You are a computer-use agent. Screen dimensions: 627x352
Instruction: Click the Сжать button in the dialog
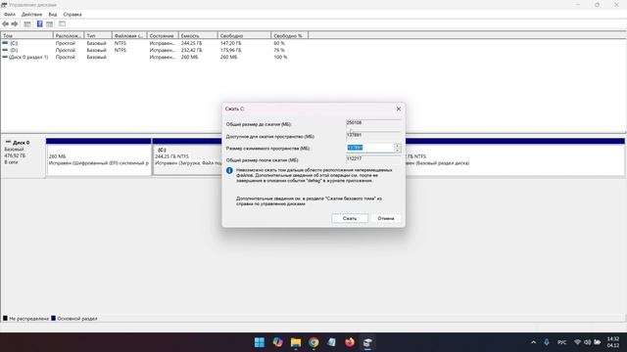click(350, 218)
